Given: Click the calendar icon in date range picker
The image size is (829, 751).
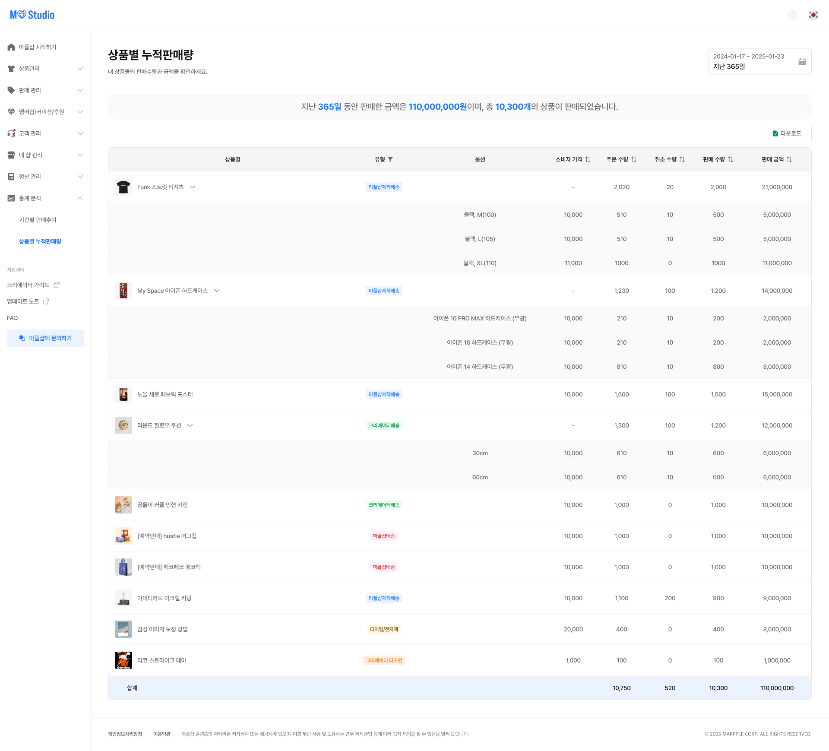Looking at the screenshot, I should (802, 62).
